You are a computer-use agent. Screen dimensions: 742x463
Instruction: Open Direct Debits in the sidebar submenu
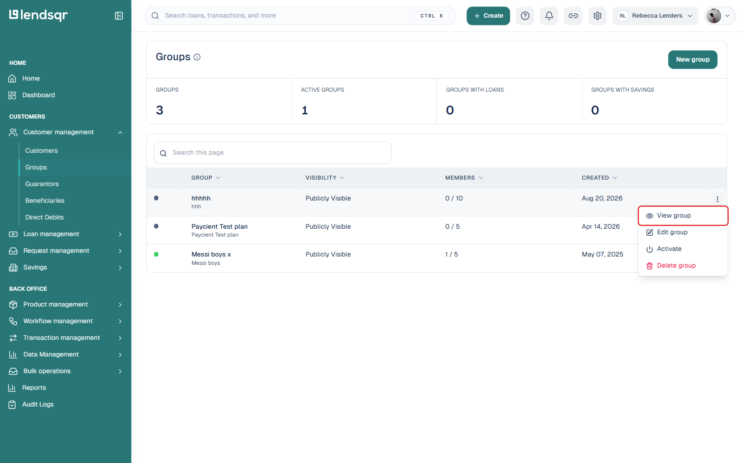[x=44, y=218]
